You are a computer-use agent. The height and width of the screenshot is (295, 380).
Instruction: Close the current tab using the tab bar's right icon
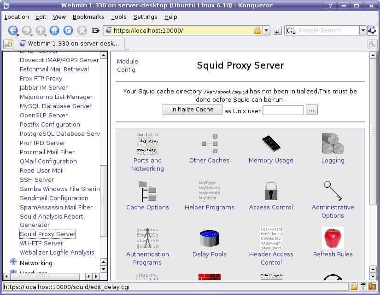point(372,44)
